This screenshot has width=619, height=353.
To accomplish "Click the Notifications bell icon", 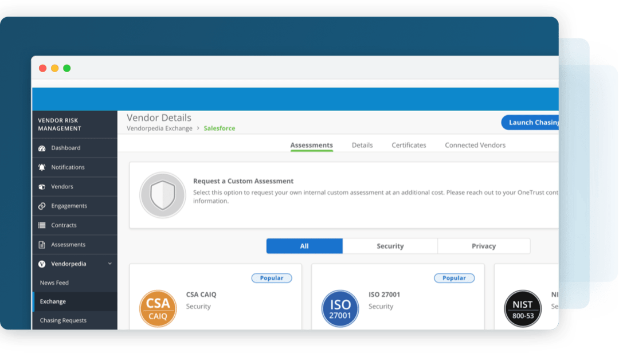I will pos(42,167).
